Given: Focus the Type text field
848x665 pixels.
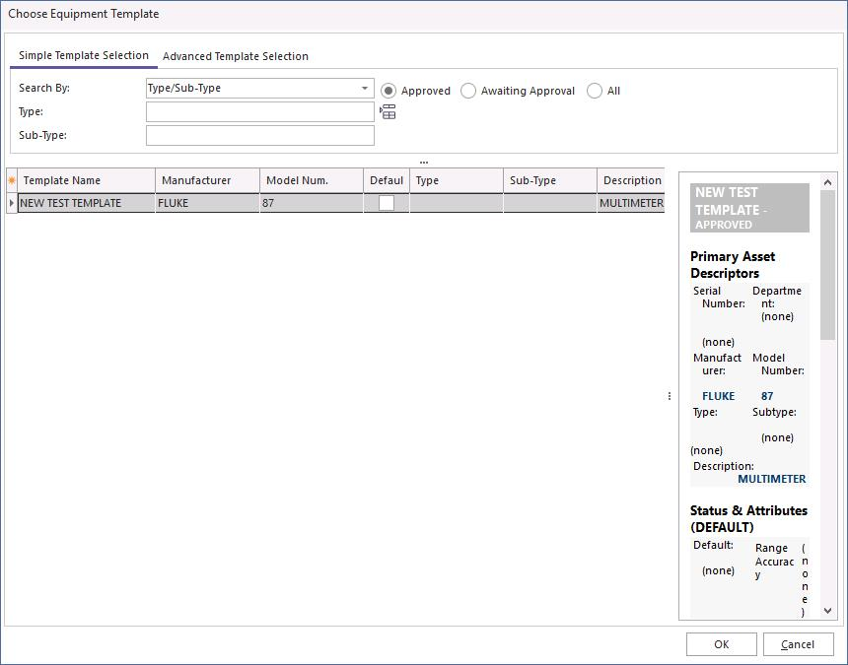Looking at the screenshot, I should tap(260, 112).
